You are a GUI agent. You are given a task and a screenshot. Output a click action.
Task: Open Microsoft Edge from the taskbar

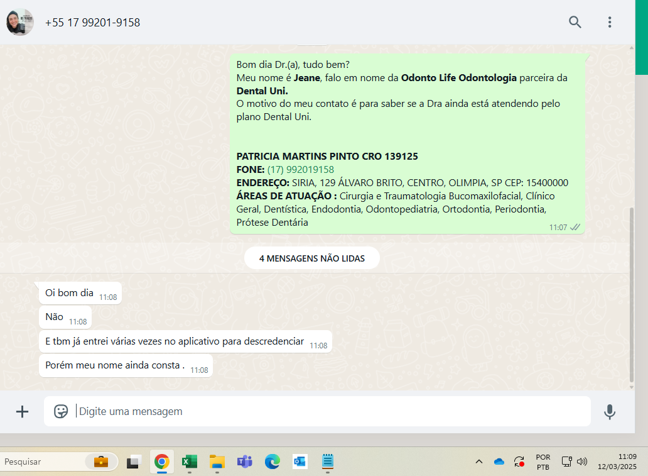click(273, 462)
